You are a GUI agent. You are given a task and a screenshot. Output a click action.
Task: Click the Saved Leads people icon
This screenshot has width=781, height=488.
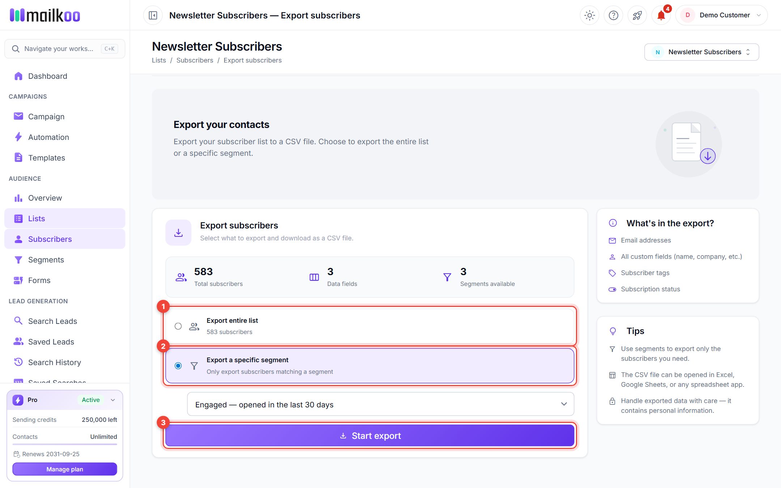[18, 341]
